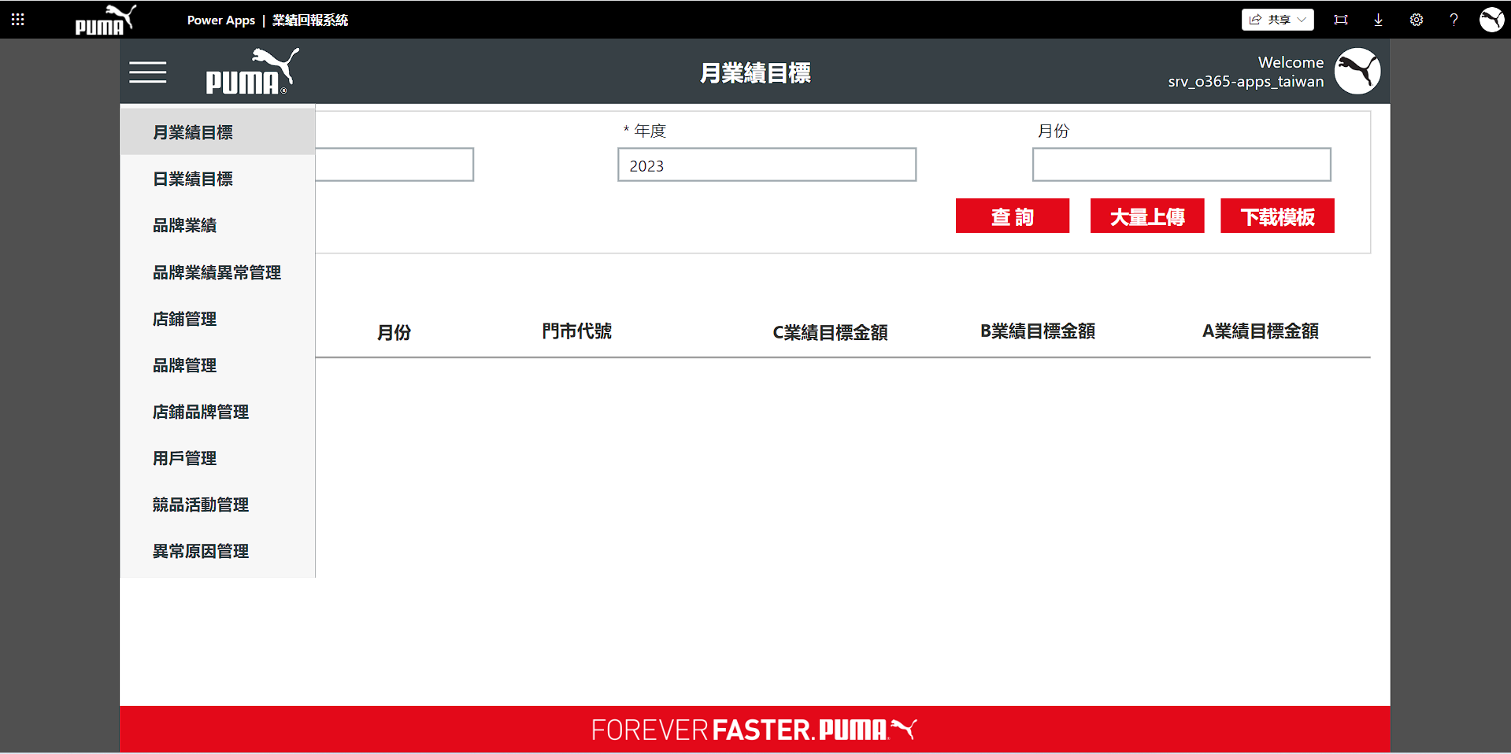
Task: Open settings gear icon
Action: (x=1416, y=20)
